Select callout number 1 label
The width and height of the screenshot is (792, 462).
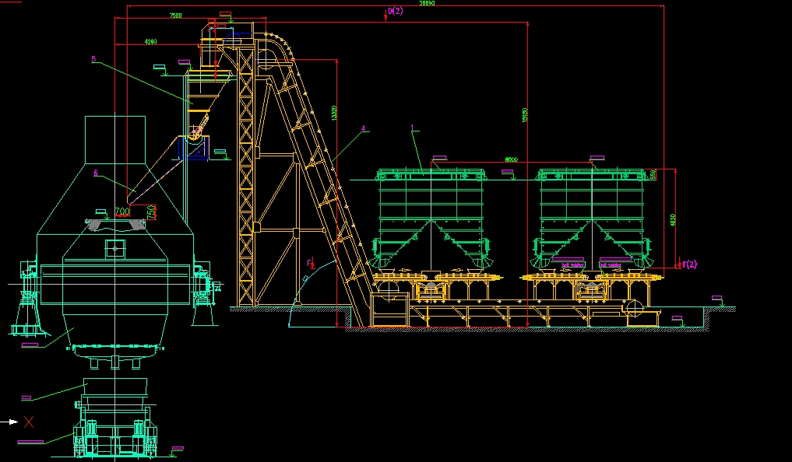pyautogui.click(x=413, y=126)
